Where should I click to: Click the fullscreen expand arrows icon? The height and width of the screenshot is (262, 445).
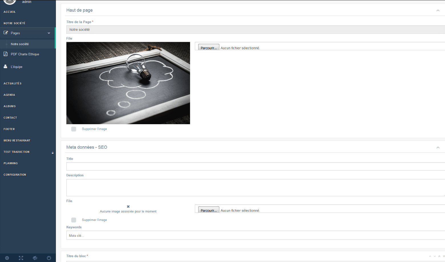[x=21, y=258]
